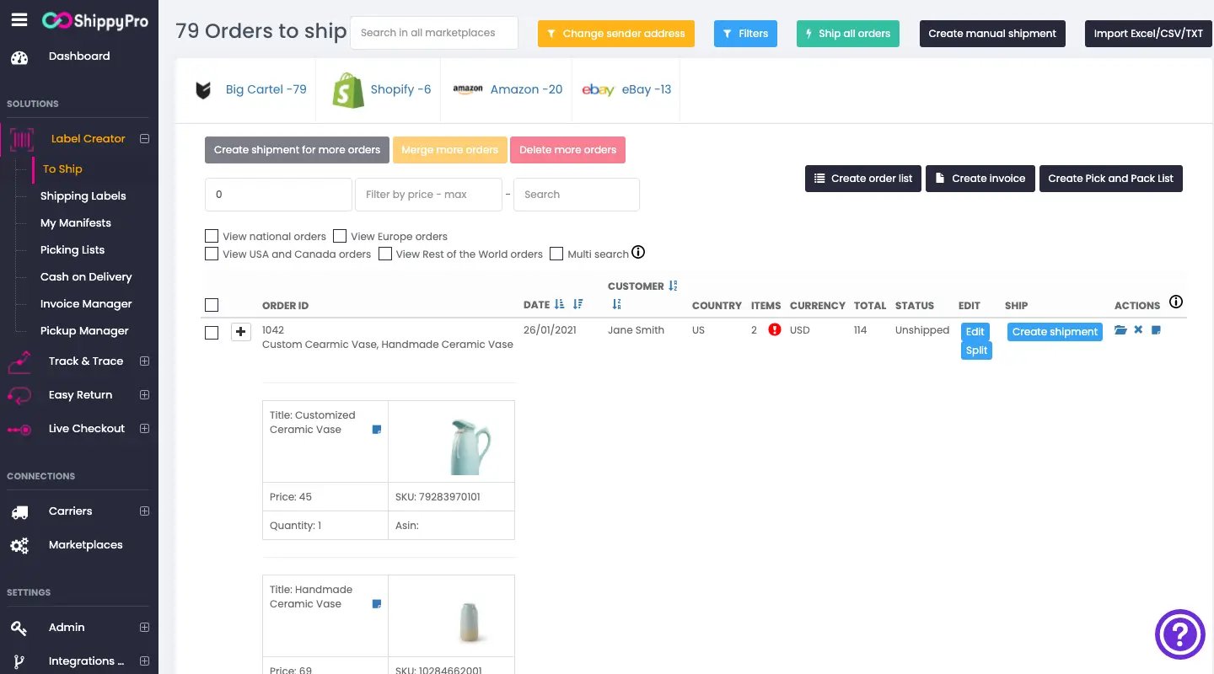Collapse the Label Creator section
1214x674 pixels.
click(144, 139)
